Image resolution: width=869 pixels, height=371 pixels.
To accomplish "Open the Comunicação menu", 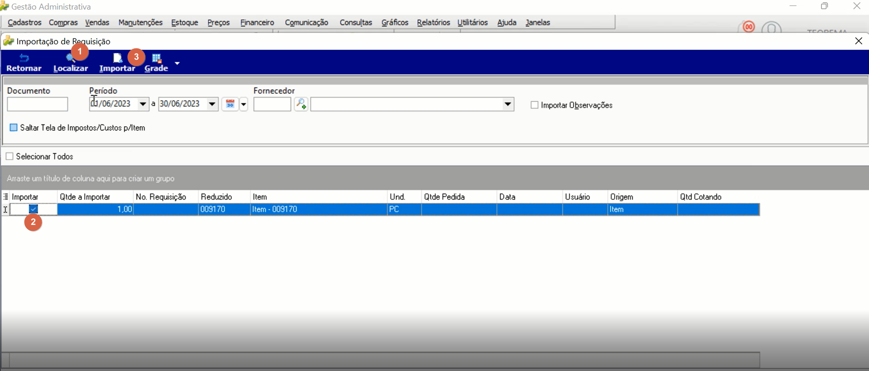I will [306, 22].
